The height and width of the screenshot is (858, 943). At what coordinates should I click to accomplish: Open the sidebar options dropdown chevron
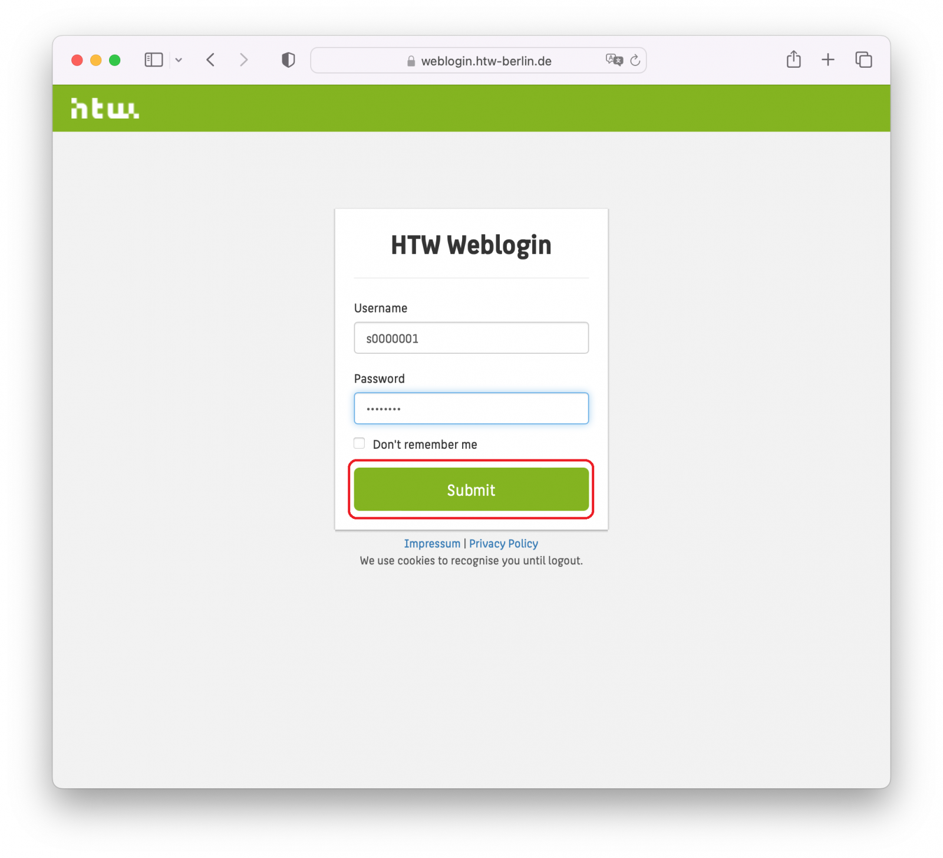pos(179,60)
